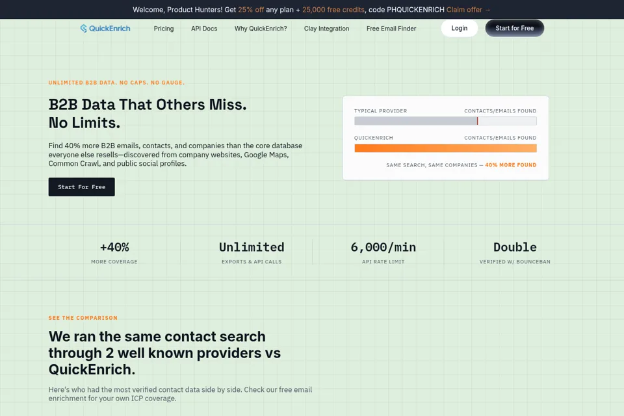The image size is (624, 416).
Task: Click the 'We ran the same contact search' heading
Action: 164,353
